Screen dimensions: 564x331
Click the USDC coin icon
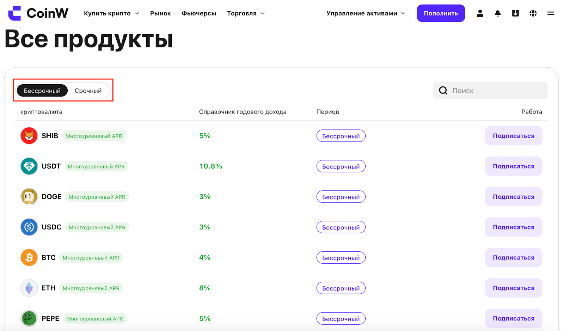point(29,227)
